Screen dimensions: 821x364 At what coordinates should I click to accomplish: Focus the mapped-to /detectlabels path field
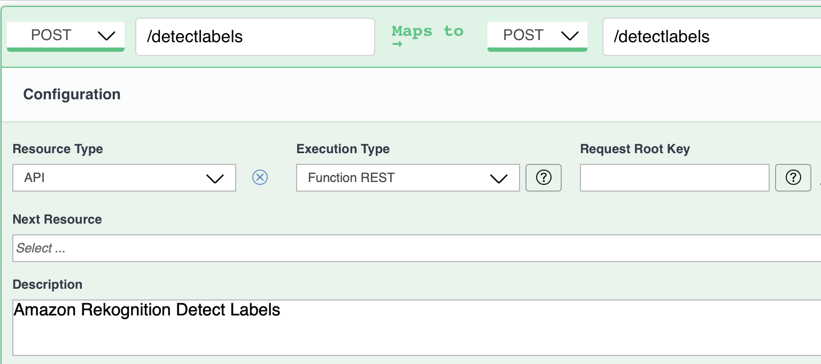711,36
